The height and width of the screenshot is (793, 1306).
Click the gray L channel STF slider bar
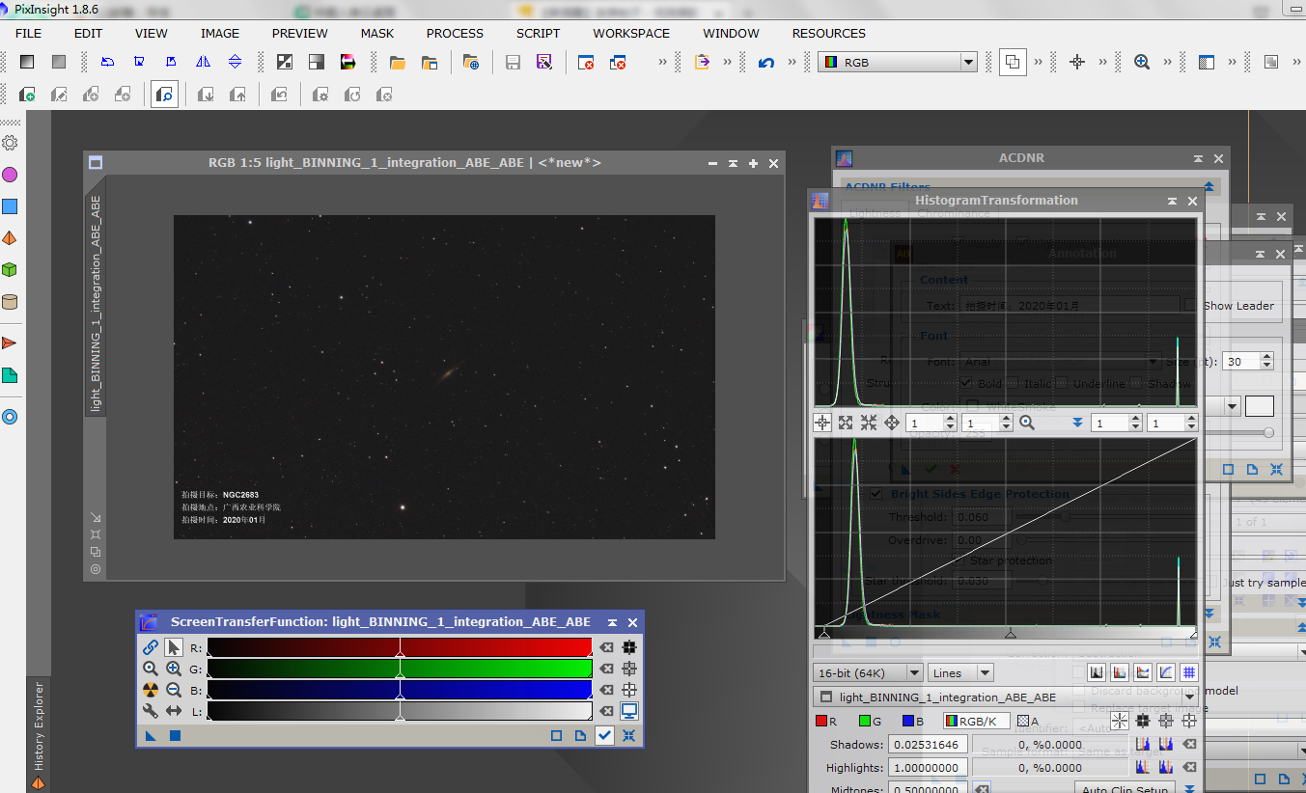pyautogui.click(x=400, y=711)
